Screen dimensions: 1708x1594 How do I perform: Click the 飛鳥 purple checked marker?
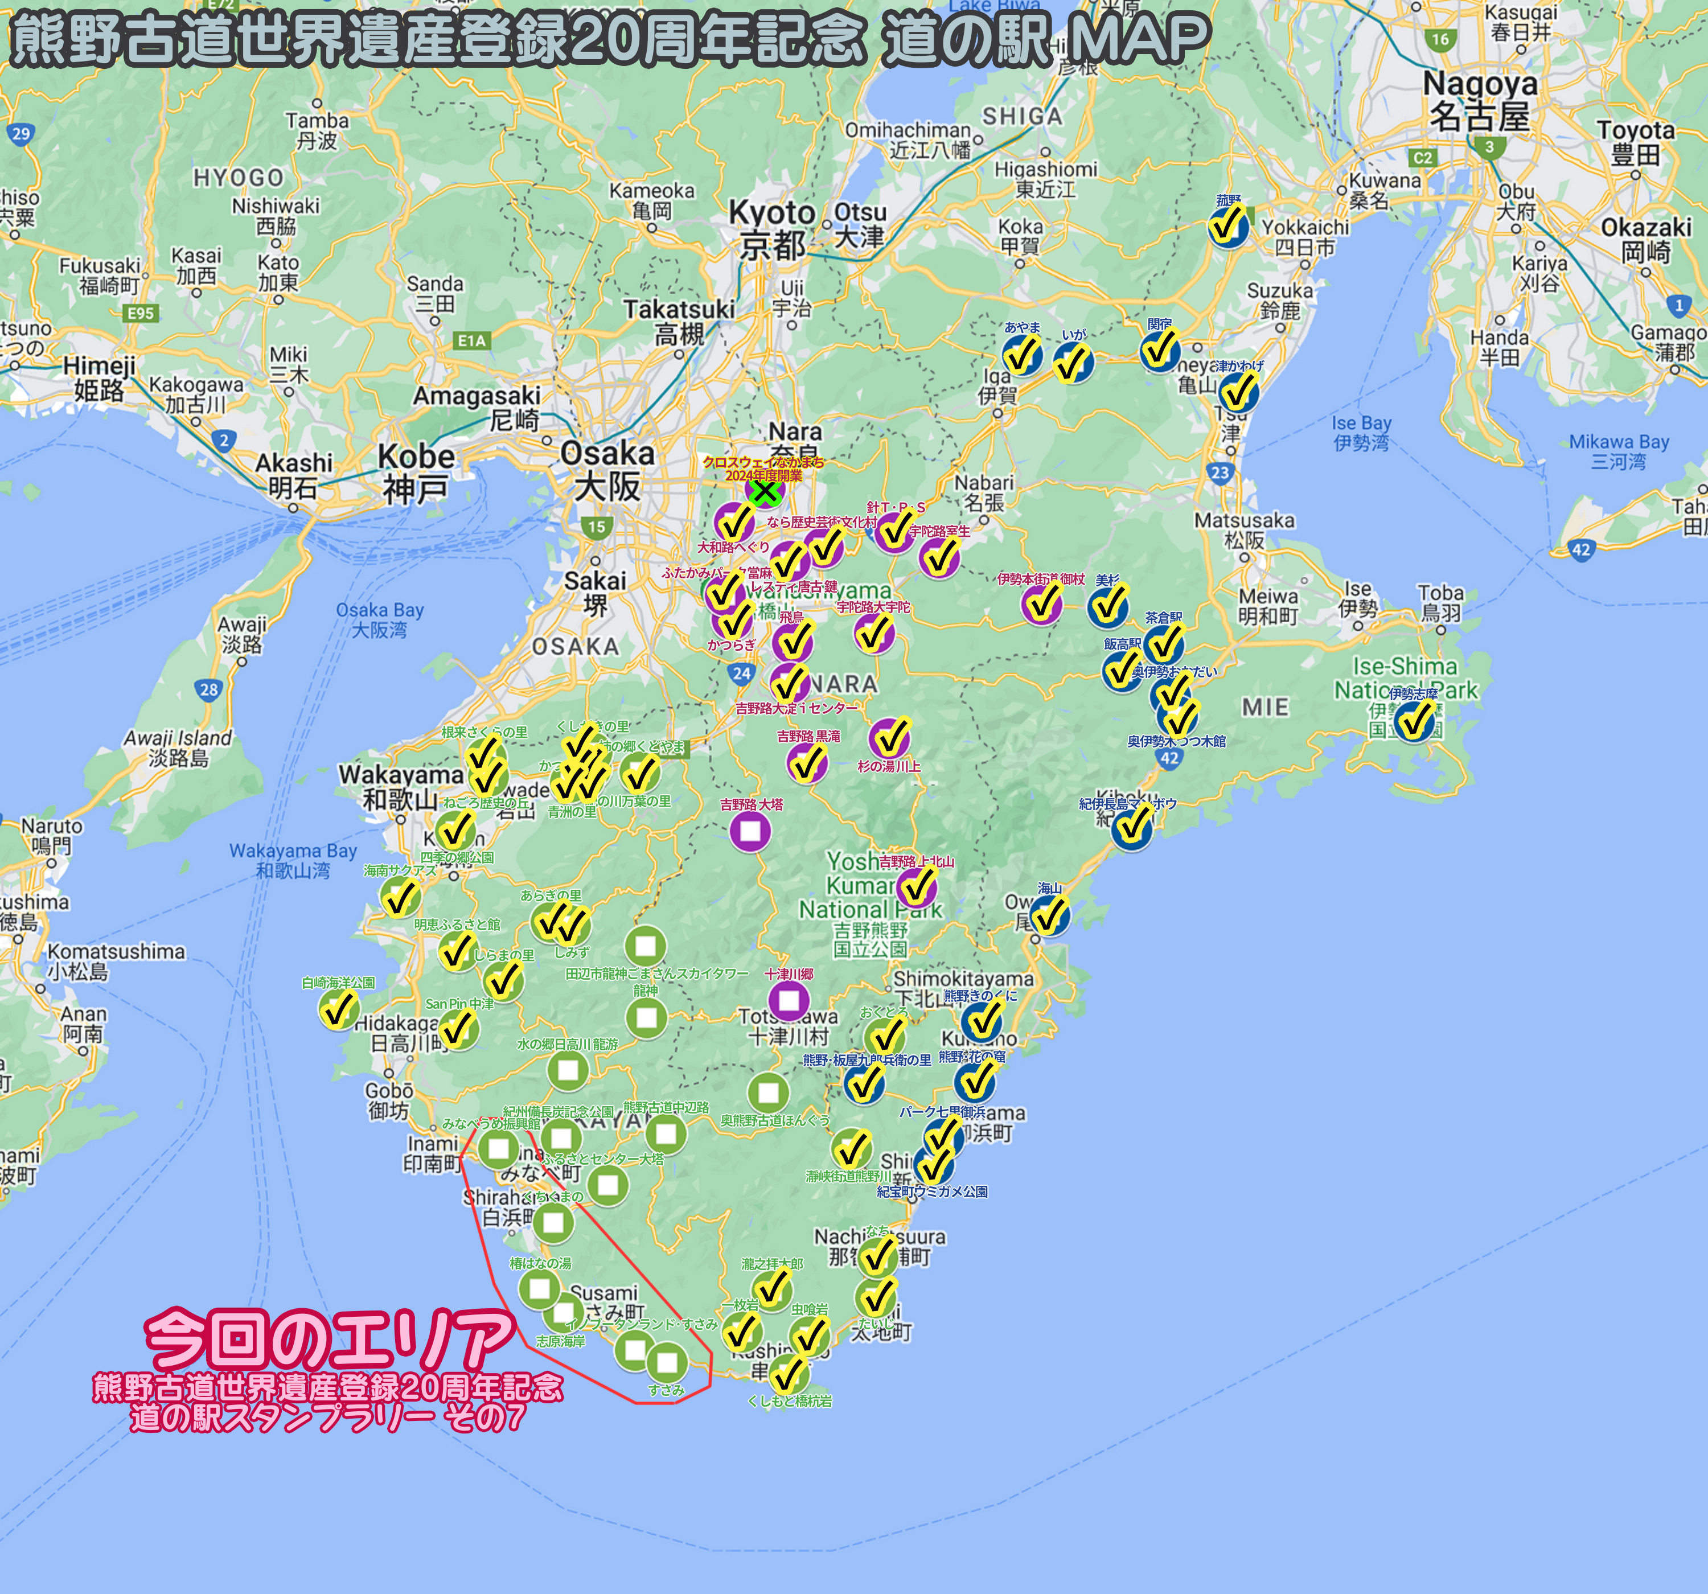[792, 642]
